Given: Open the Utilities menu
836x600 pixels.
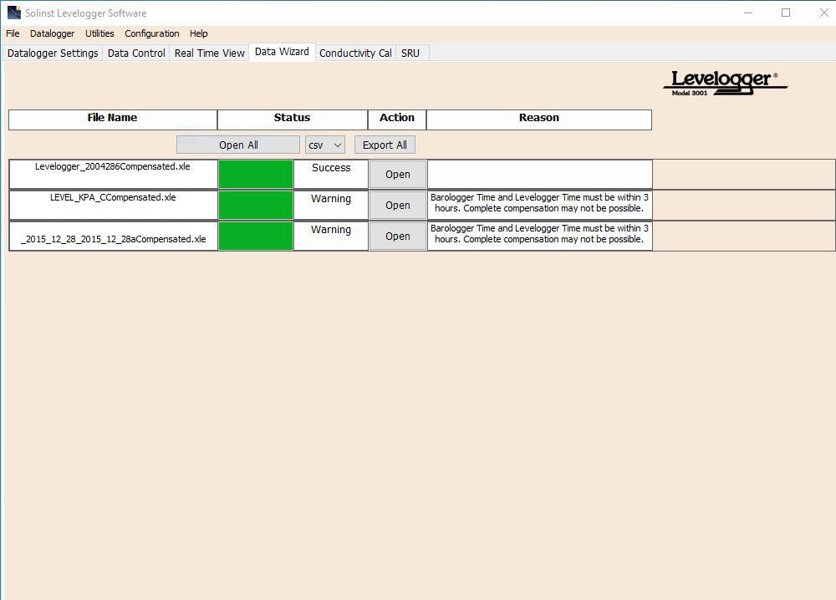Looking at the screenshot, I should [99, 33].
